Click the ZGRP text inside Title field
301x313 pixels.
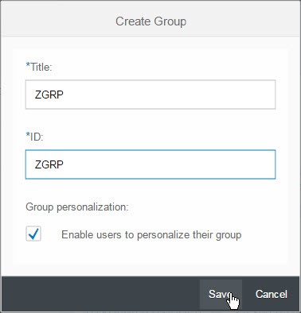(49, 95)
